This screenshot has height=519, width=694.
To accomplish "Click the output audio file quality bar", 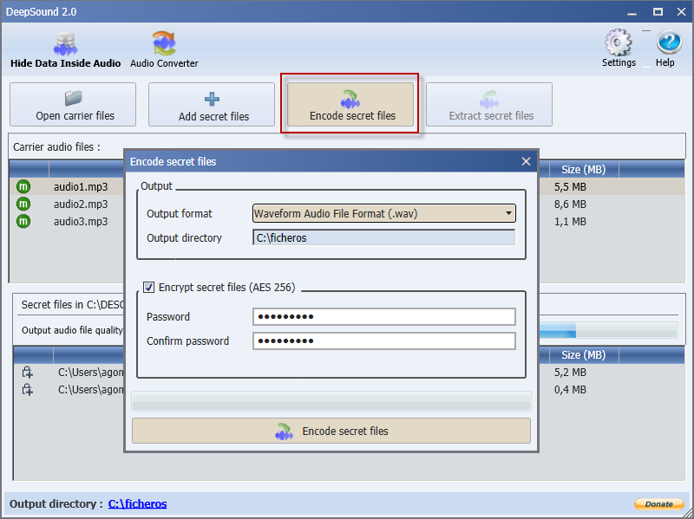I will 608,330.
